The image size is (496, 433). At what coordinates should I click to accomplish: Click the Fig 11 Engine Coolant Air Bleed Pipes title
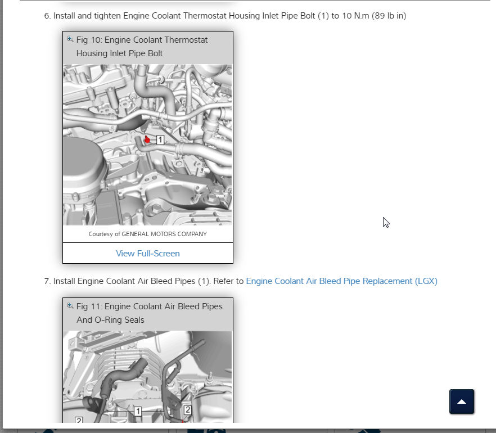pyautogui.click(x=150, y=313)
